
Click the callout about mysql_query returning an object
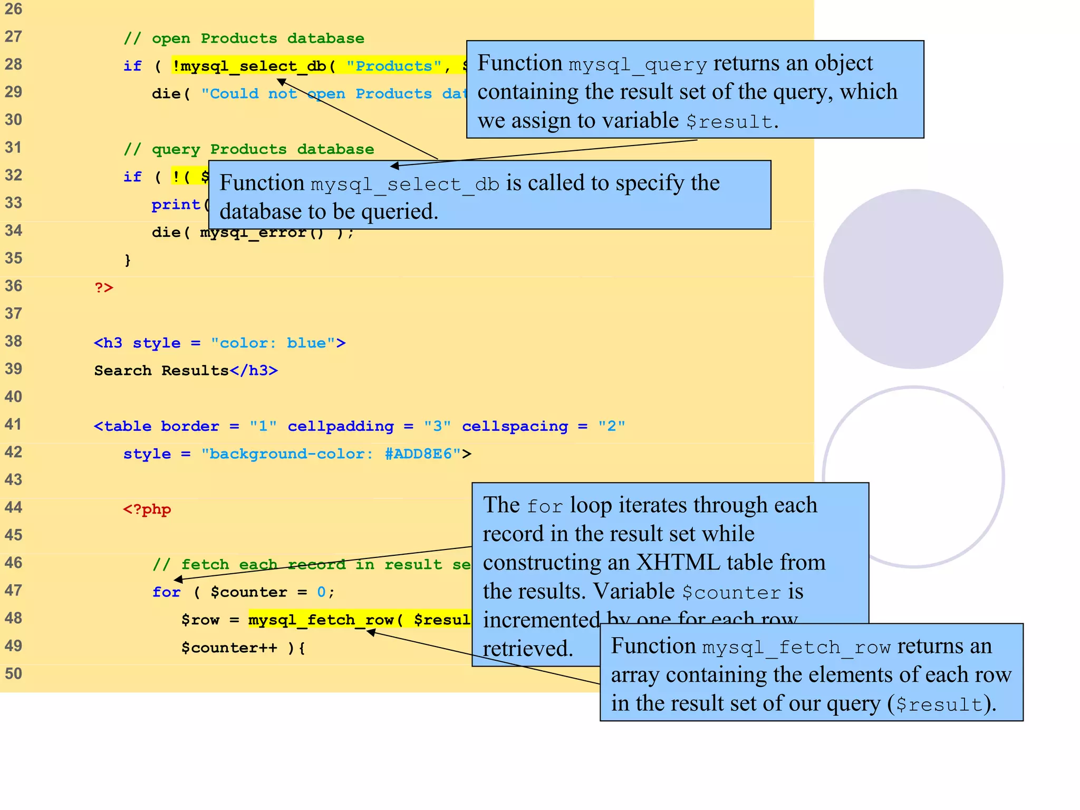(x=695, y=90)
